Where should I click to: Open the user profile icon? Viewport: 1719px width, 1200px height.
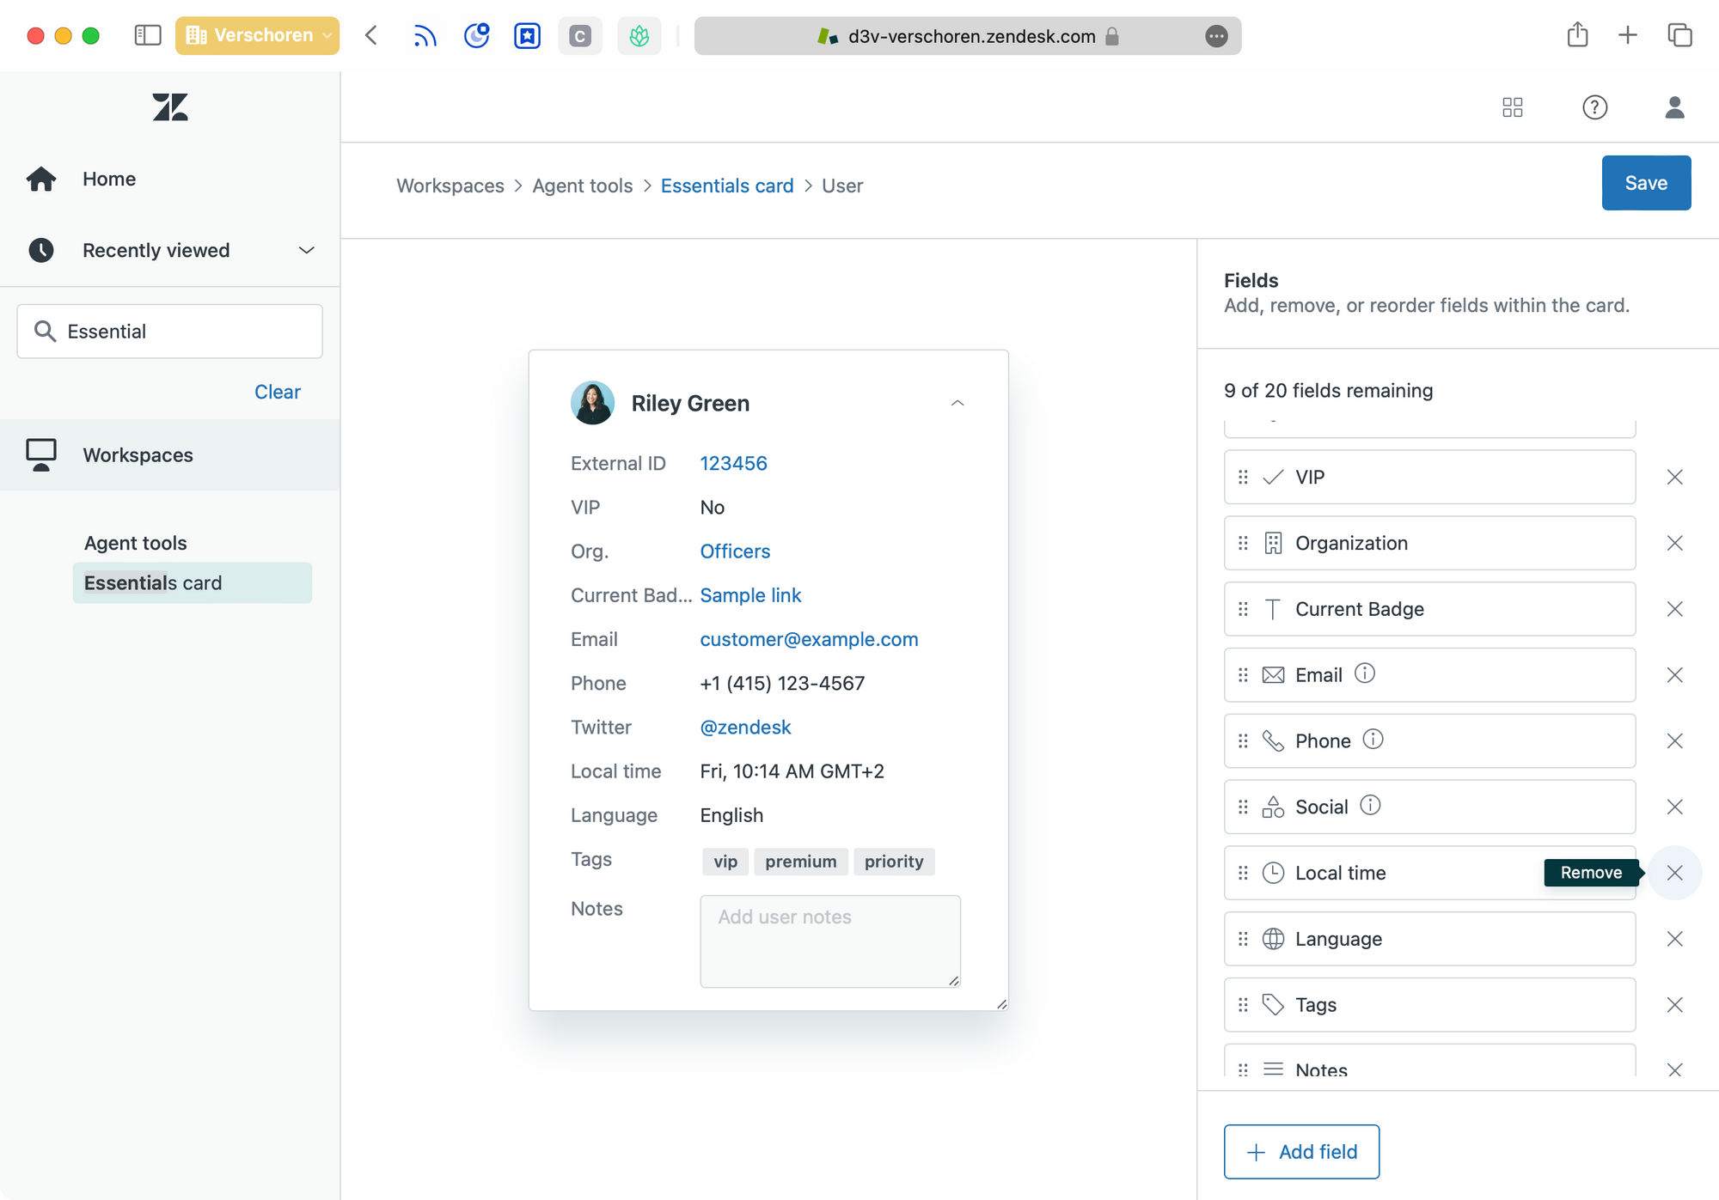point(1674,107)
